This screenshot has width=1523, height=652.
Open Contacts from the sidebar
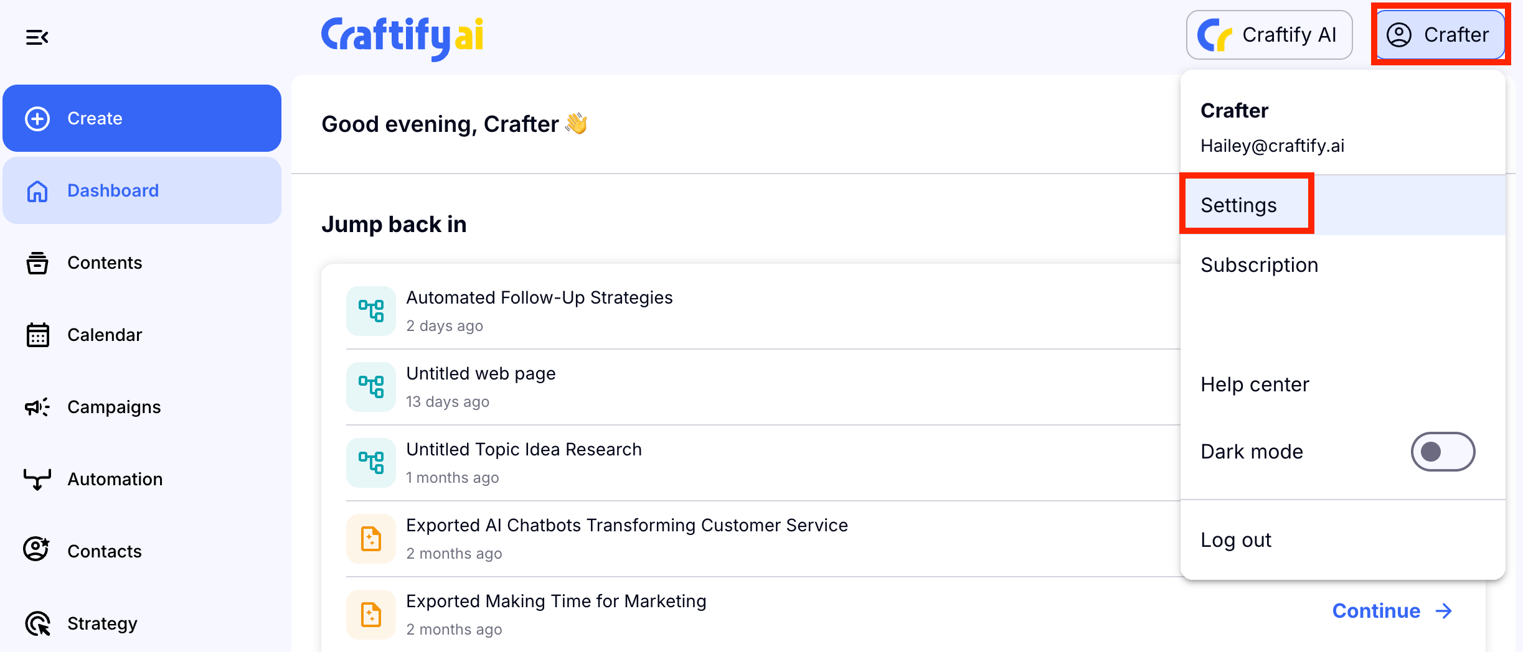click(x=104, y=551)
